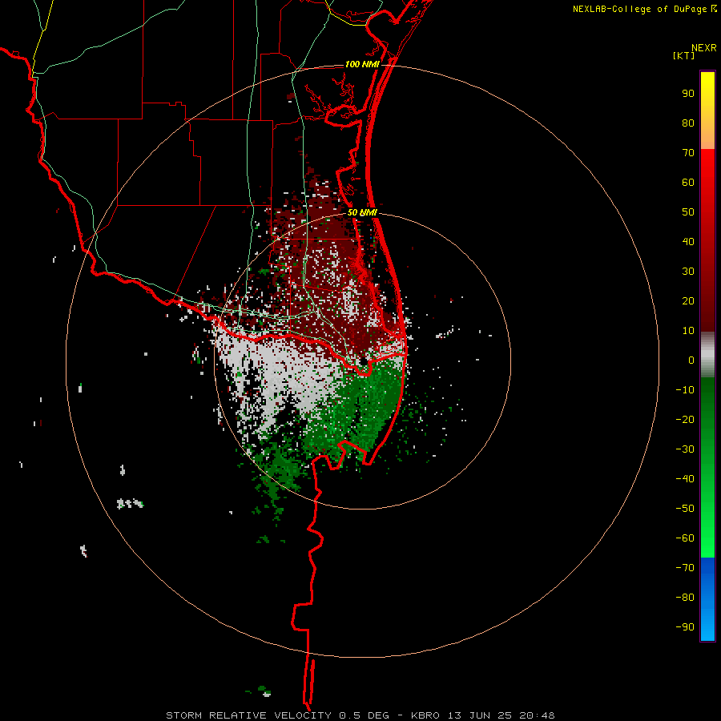721x721 pixels.
Task: Click the -10 knot scale value
Action: (x=685, y=390)
